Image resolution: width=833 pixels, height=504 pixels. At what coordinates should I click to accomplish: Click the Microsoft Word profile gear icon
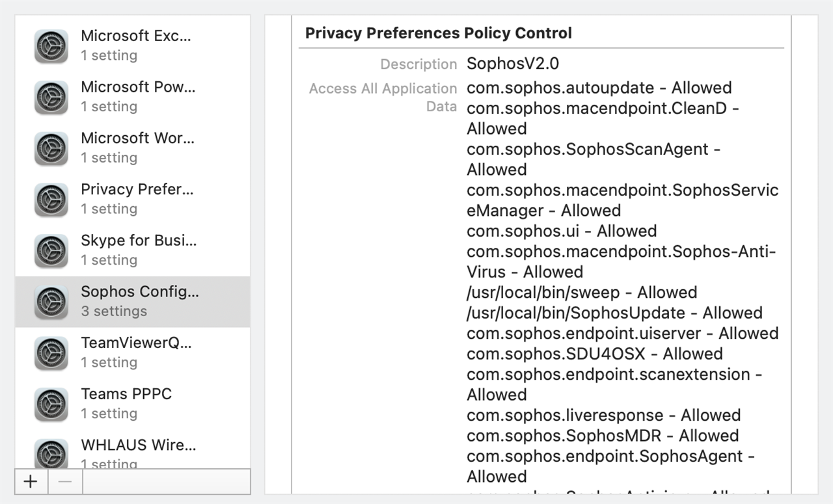(x=51, y=148)
